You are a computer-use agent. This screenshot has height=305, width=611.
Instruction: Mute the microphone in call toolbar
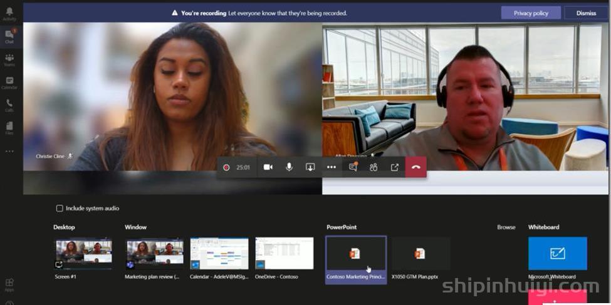coord(289,167)
